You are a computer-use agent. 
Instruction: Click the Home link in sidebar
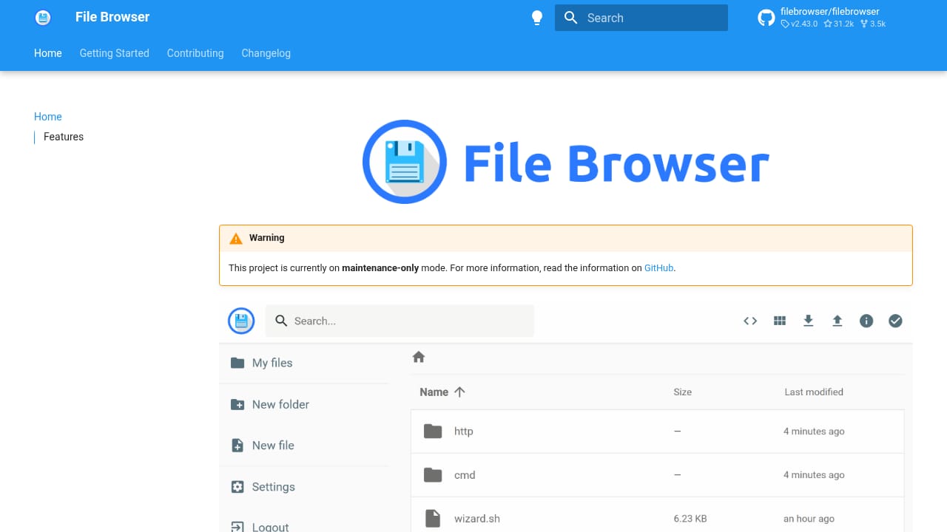coord(48,117)
